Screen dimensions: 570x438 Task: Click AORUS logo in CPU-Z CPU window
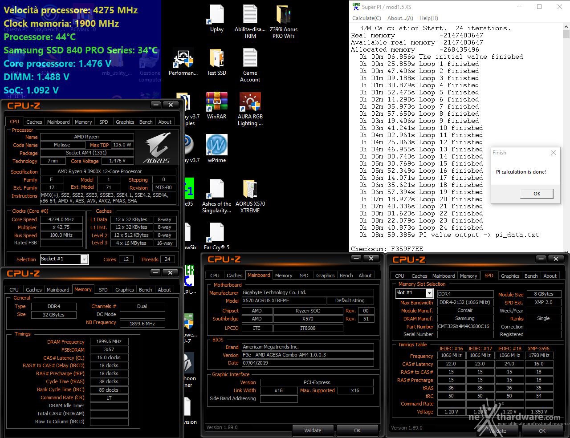pyautogui.click(x=156, y=147)
